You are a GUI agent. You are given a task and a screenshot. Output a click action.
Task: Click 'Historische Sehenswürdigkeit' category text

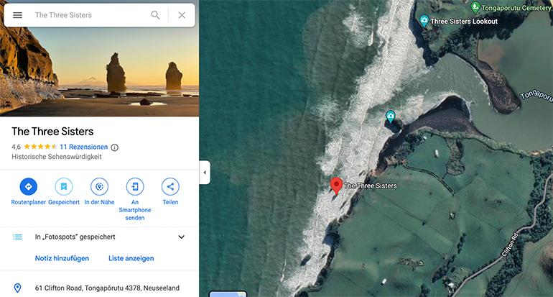[x=57, y=157]
